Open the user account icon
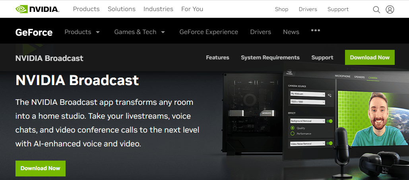The image size is (409, 180). [x=390, y=9]
